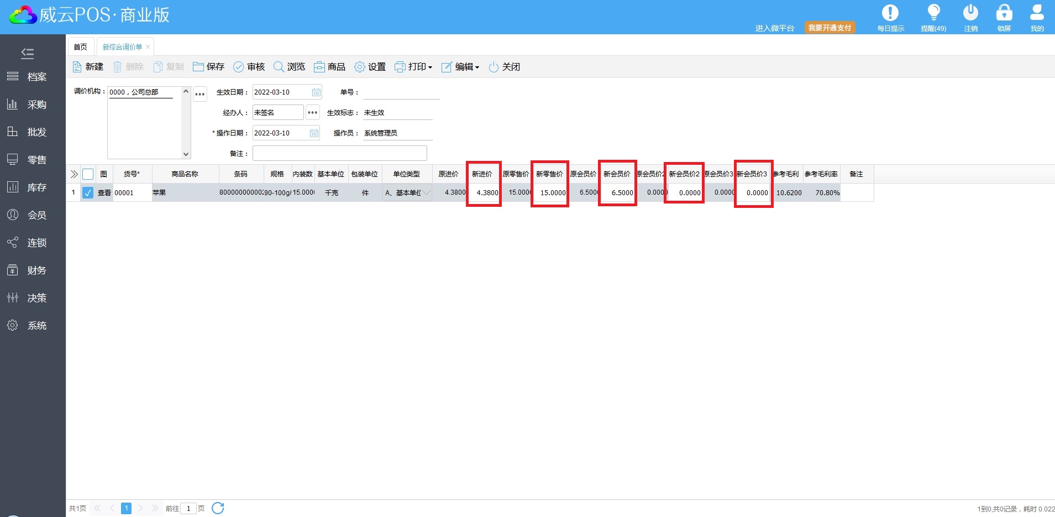Collapse the left sidebar menu
This screenshot has width=1055, height=517.
tap(27, 53)
